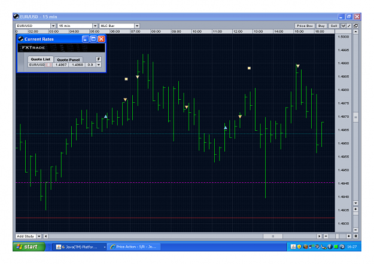374x264 pixels.
Task: Click the red down-arrow indicator for EUR/USD
Action: (48, 65)
